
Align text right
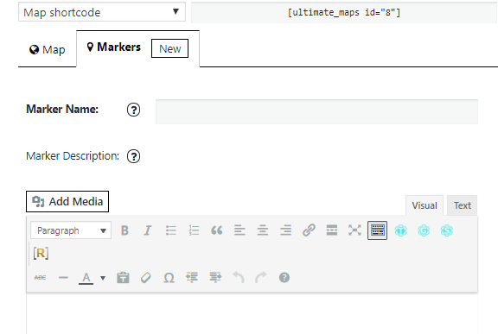click(x=286, y=230)
